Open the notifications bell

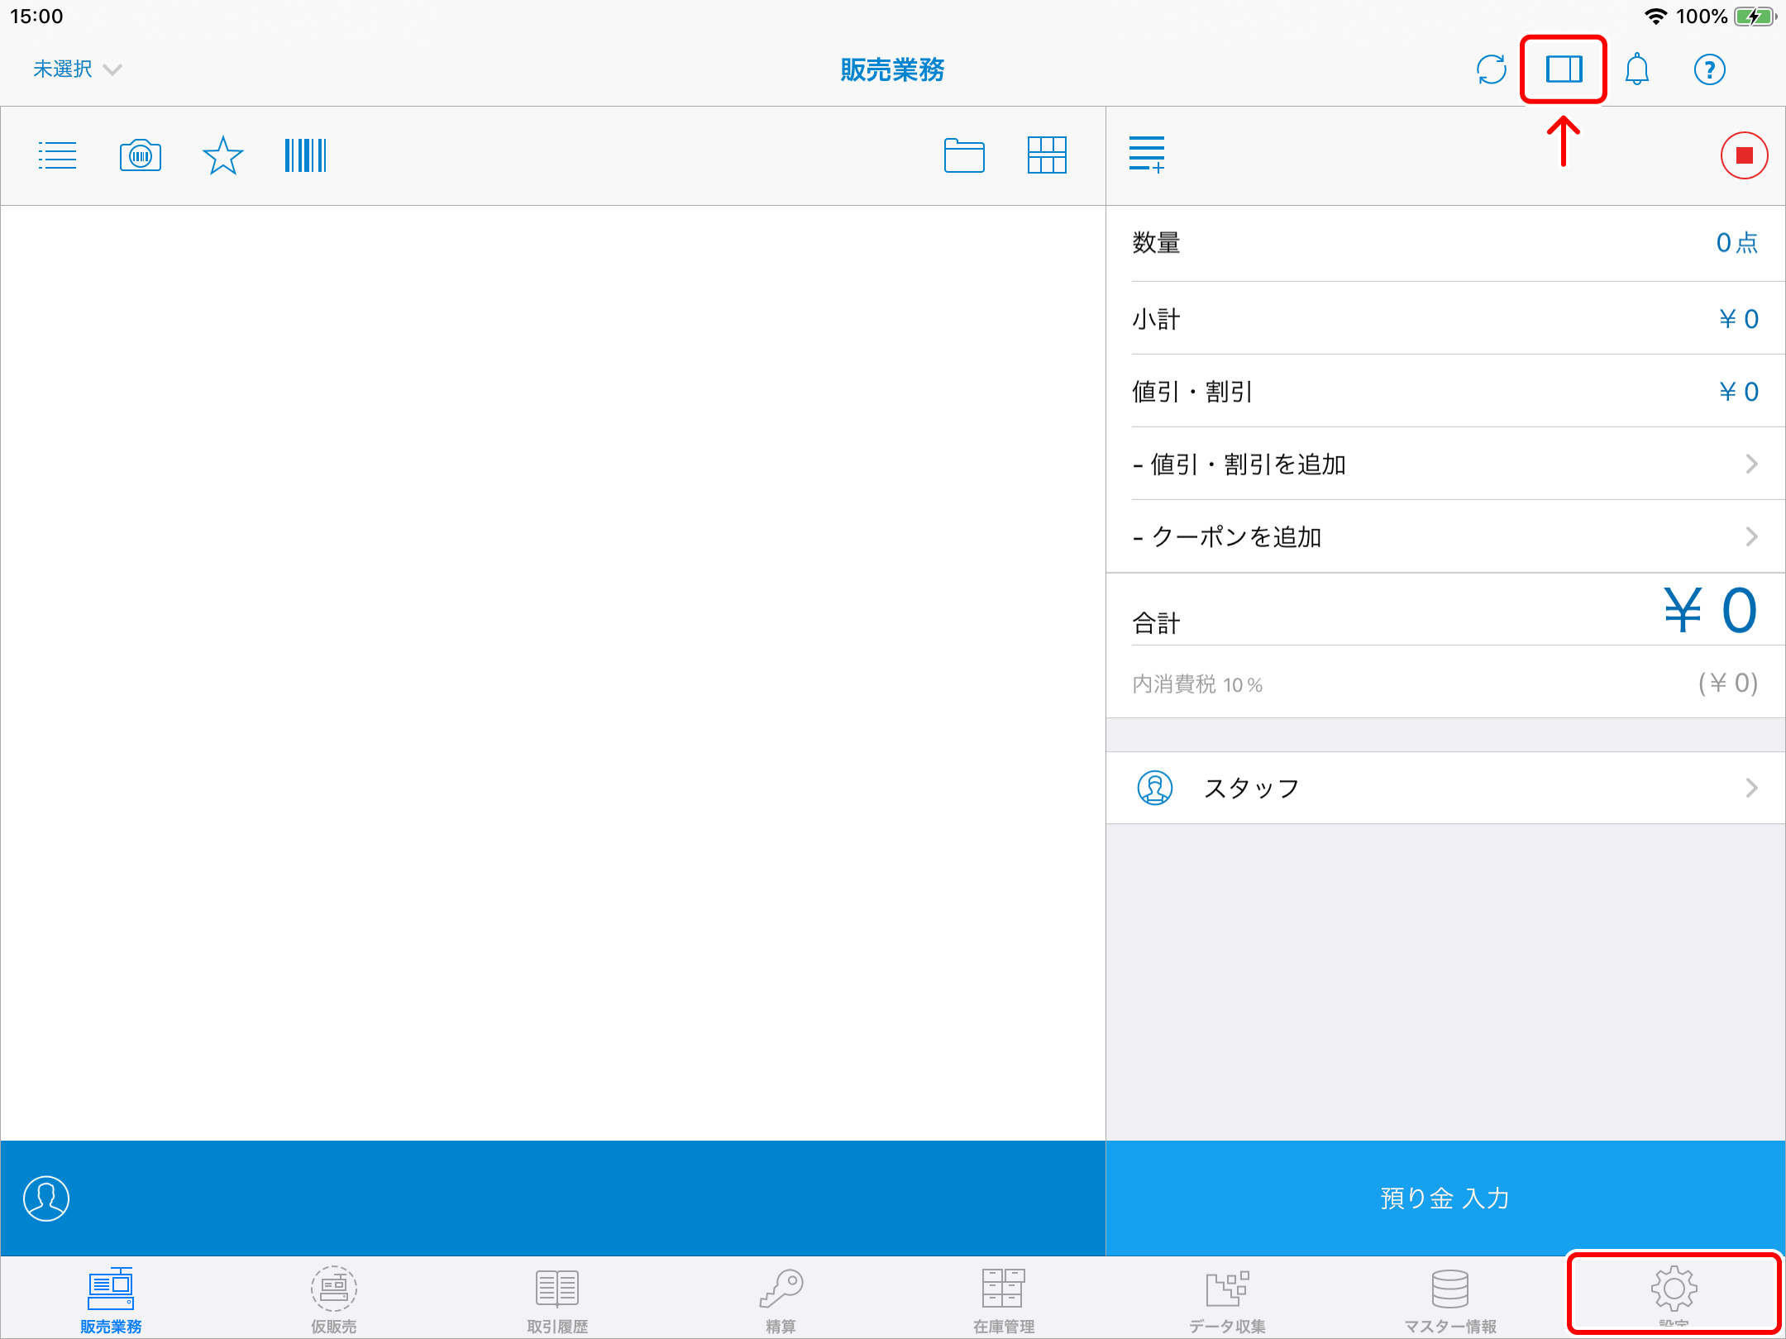(x=1636, y=69)
